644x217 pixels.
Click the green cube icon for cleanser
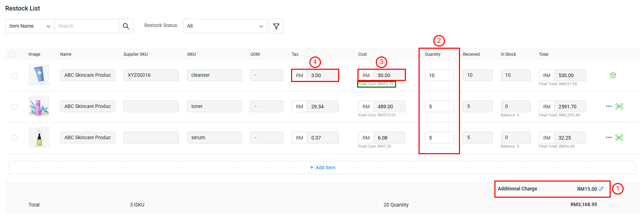point(613,75)
